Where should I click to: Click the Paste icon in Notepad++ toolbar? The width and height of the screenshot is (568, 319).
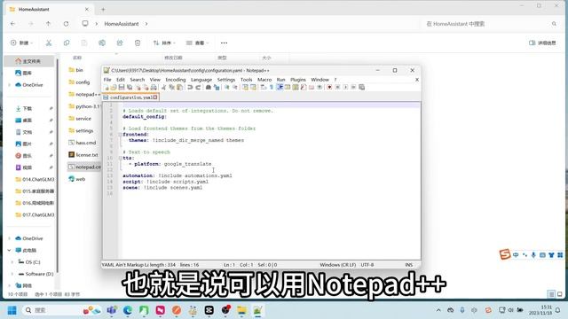[179, 87]
